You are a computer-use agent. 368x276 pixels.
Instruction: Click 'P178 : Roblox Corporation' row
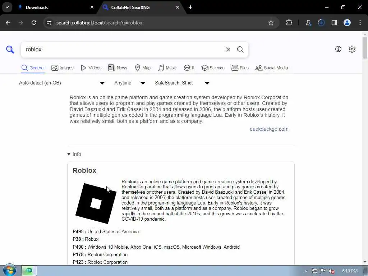point(100,255)
